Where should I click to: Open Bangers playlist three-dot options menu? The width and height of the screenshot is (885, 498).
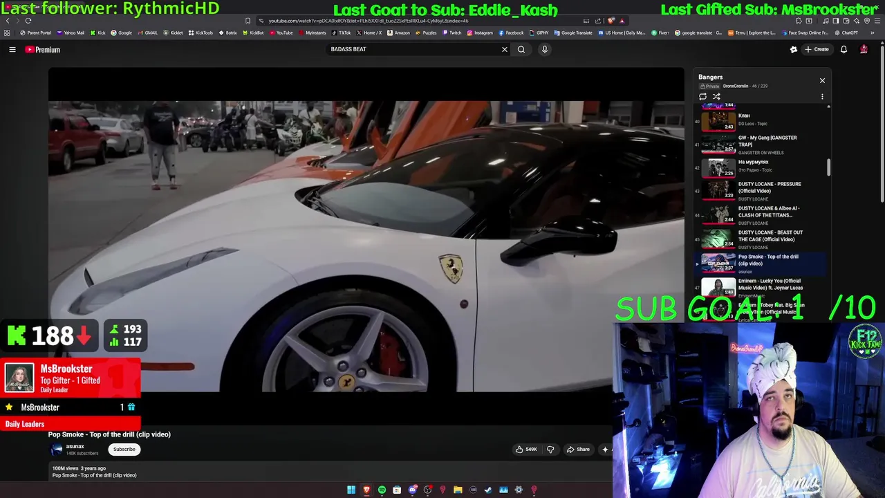click(x=822, y=96)
